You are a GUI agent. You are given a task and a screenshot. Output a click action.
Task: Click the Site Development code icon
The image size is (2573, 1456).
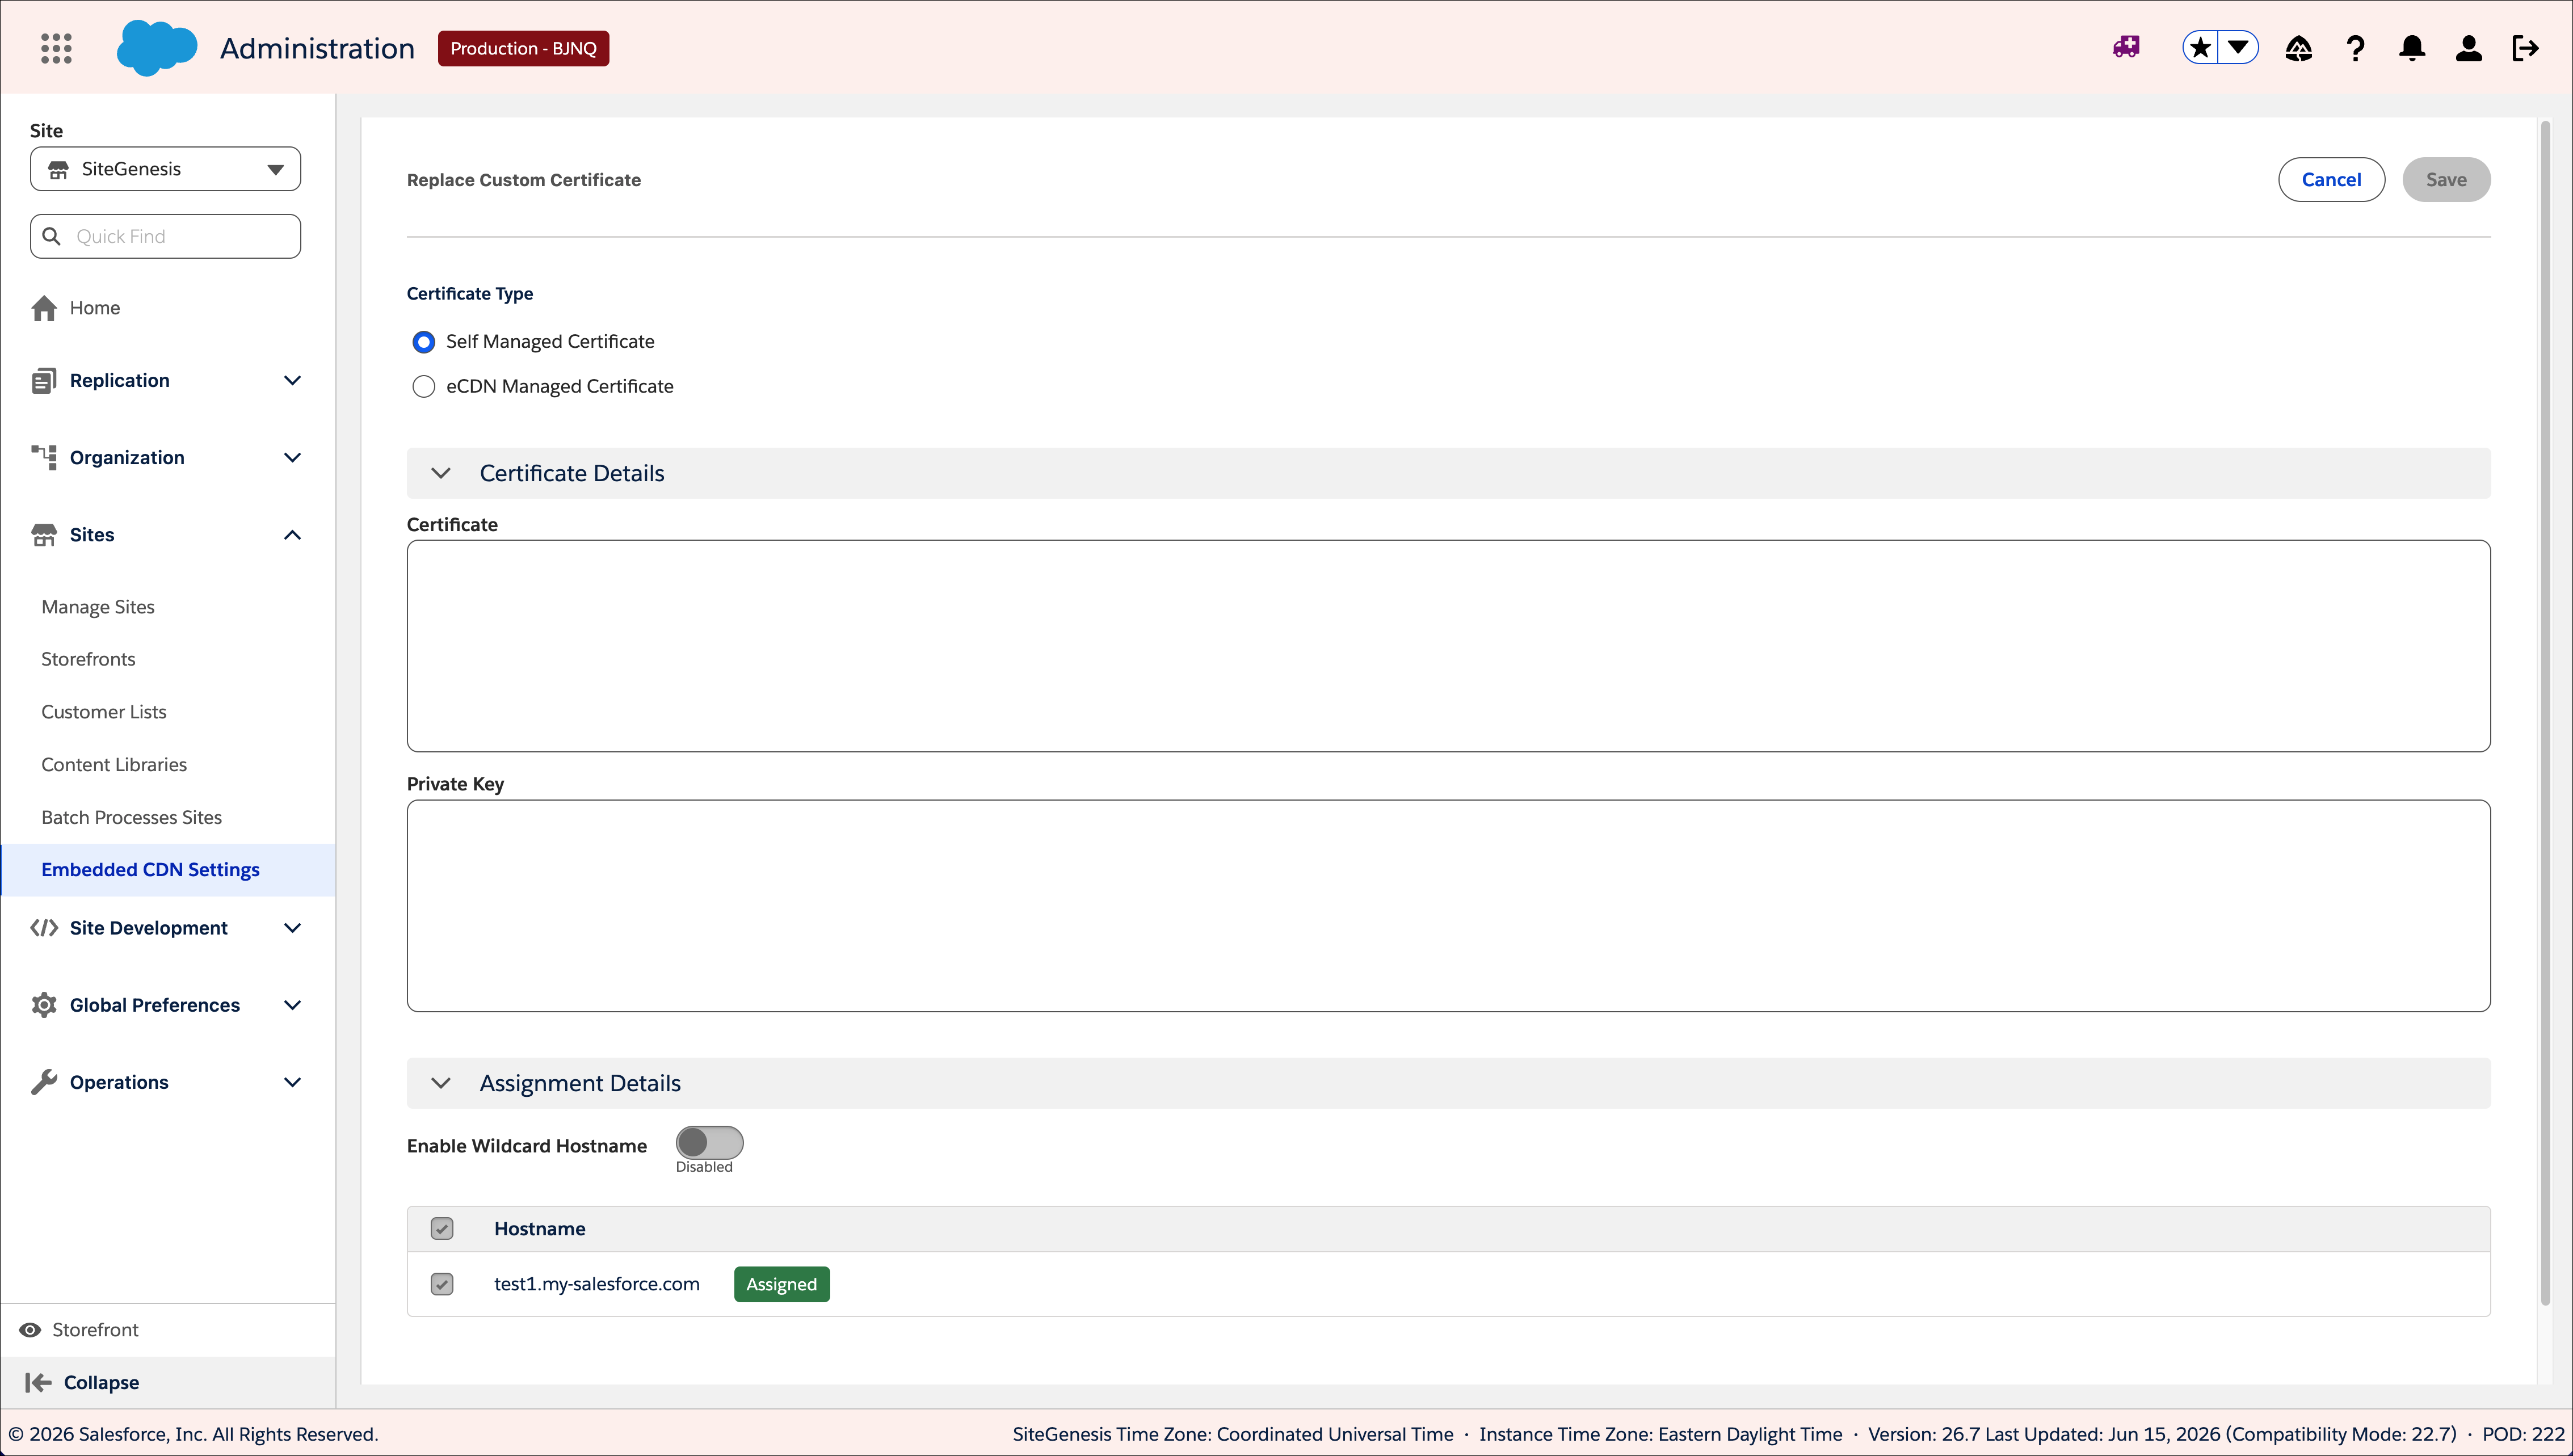(x=44, y=928)
